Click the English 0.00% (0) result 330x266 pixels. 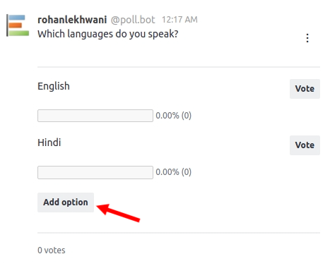tap(173, 116)
